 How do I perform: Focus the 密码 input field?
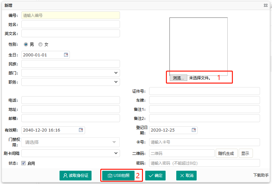(x=204, y=163)
